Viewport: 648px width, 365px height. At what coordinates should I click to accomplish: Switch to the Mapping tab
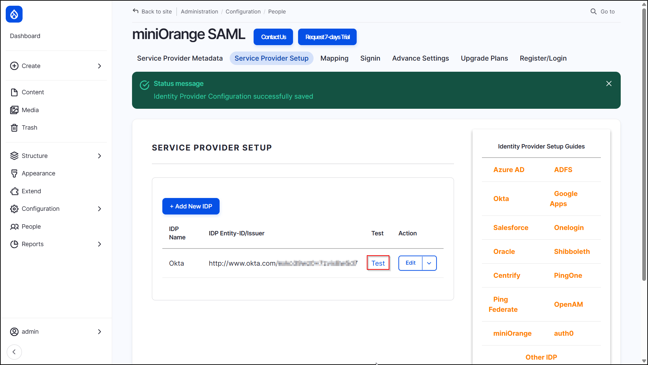pyautogui.click(x=334, y=58)
